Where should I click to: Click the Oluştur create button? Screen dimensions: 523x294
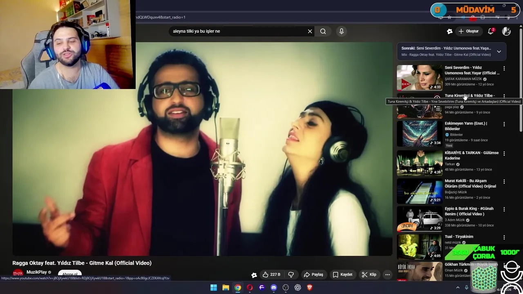[468, 31]
